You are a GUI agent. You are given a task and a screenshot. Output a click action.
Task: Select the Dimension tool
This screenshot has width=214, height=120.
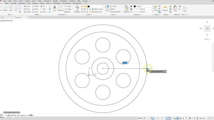(61, 8)
